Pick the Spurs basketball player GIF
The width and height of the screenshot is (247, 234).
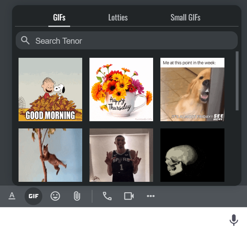point(121,155)
